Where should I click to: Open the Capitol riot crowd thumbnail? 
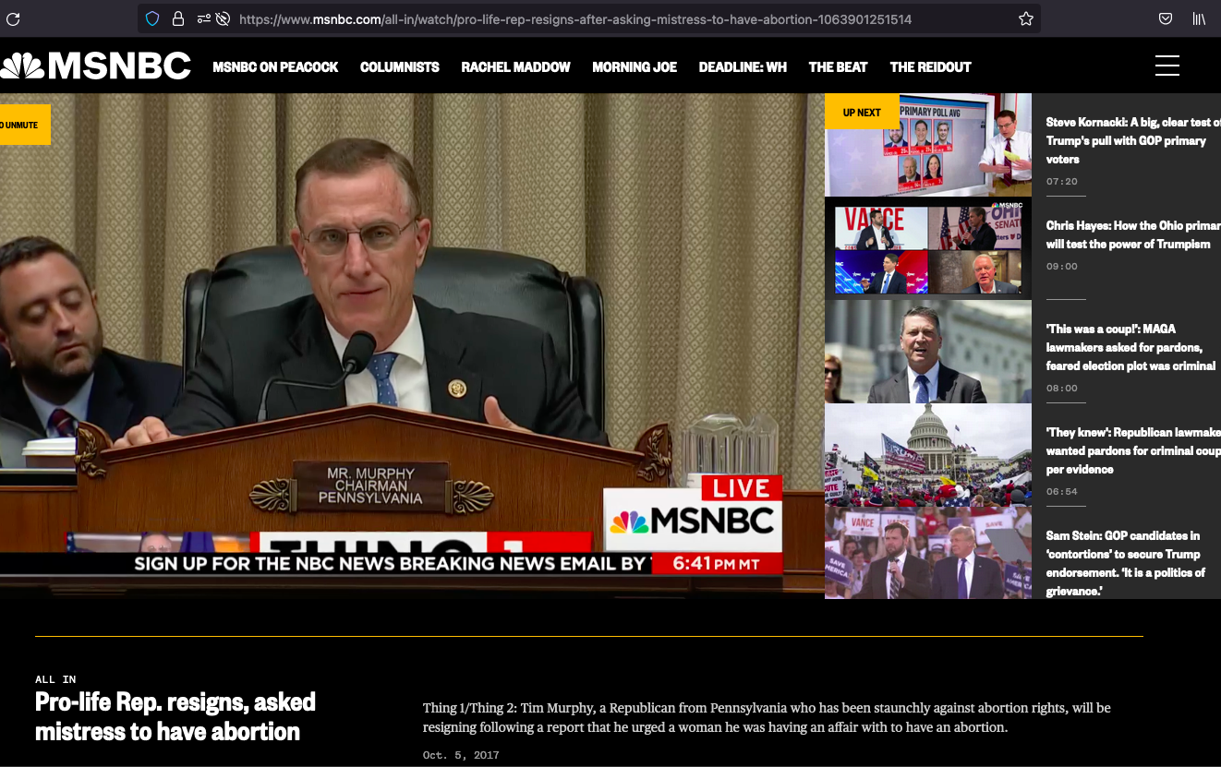[928, 455]
